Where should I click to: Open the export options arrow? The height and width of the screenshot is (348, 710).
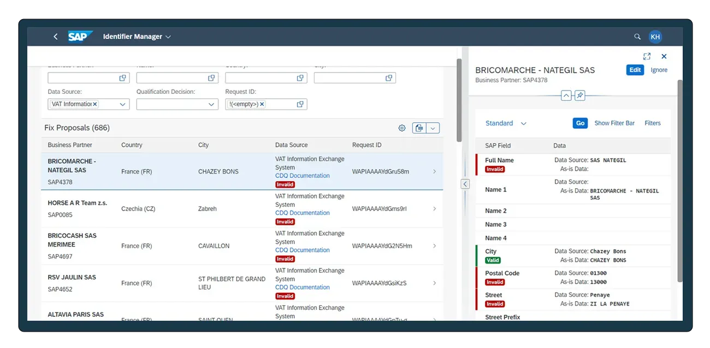[x=433, y=128]
